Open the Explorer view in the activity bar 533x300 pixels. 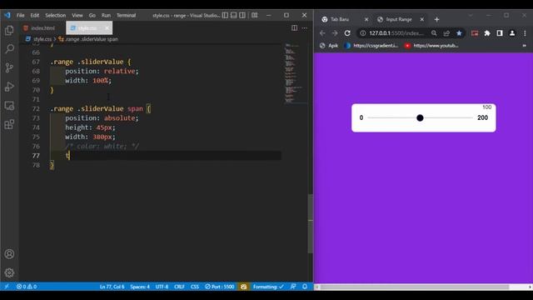point(9,31)
